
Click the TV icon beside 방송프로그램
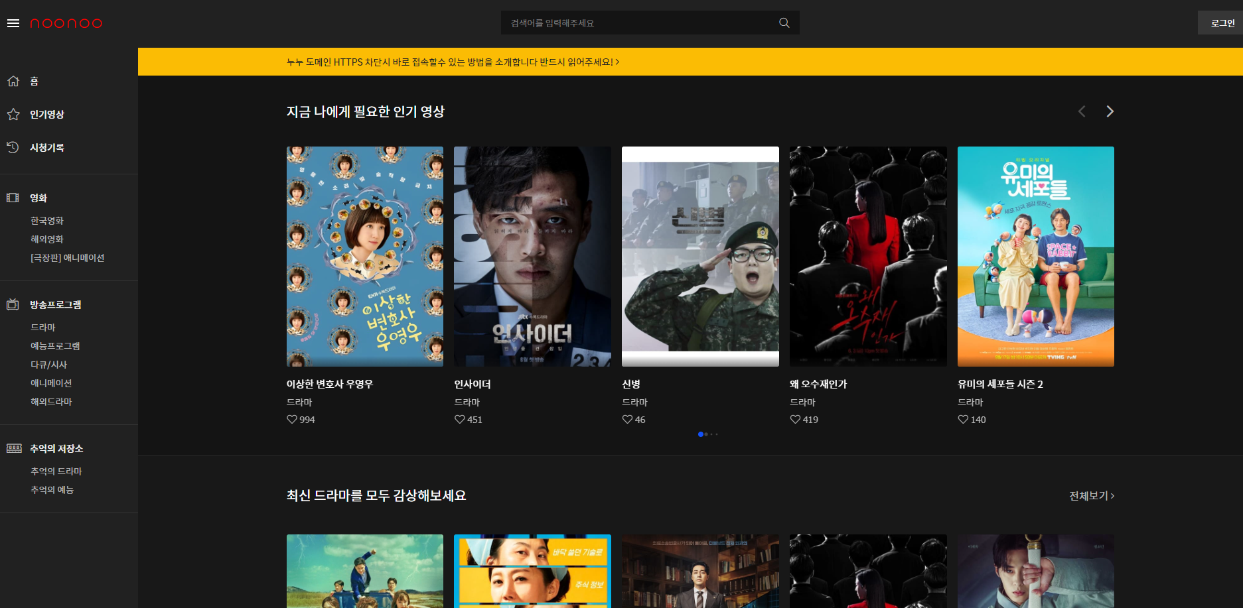(x=13, y=304)
